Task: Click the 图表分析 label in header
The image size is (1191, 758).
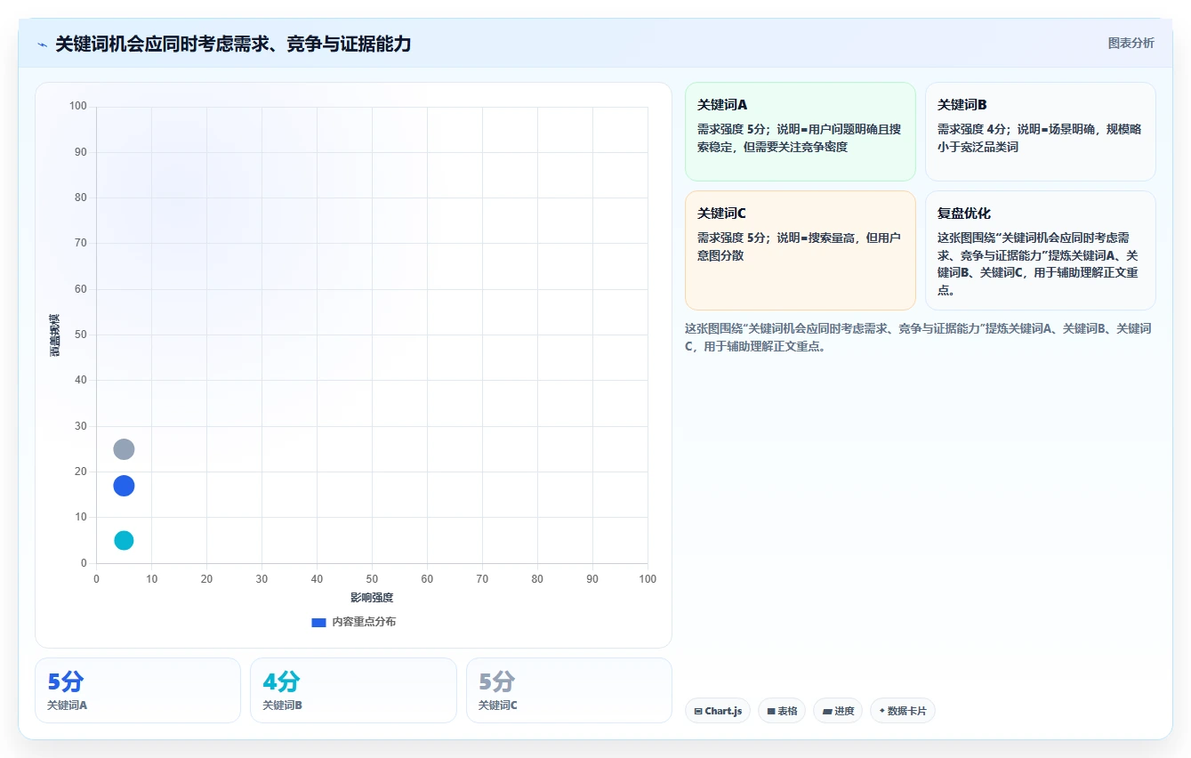Action: tap(1131, 44)
